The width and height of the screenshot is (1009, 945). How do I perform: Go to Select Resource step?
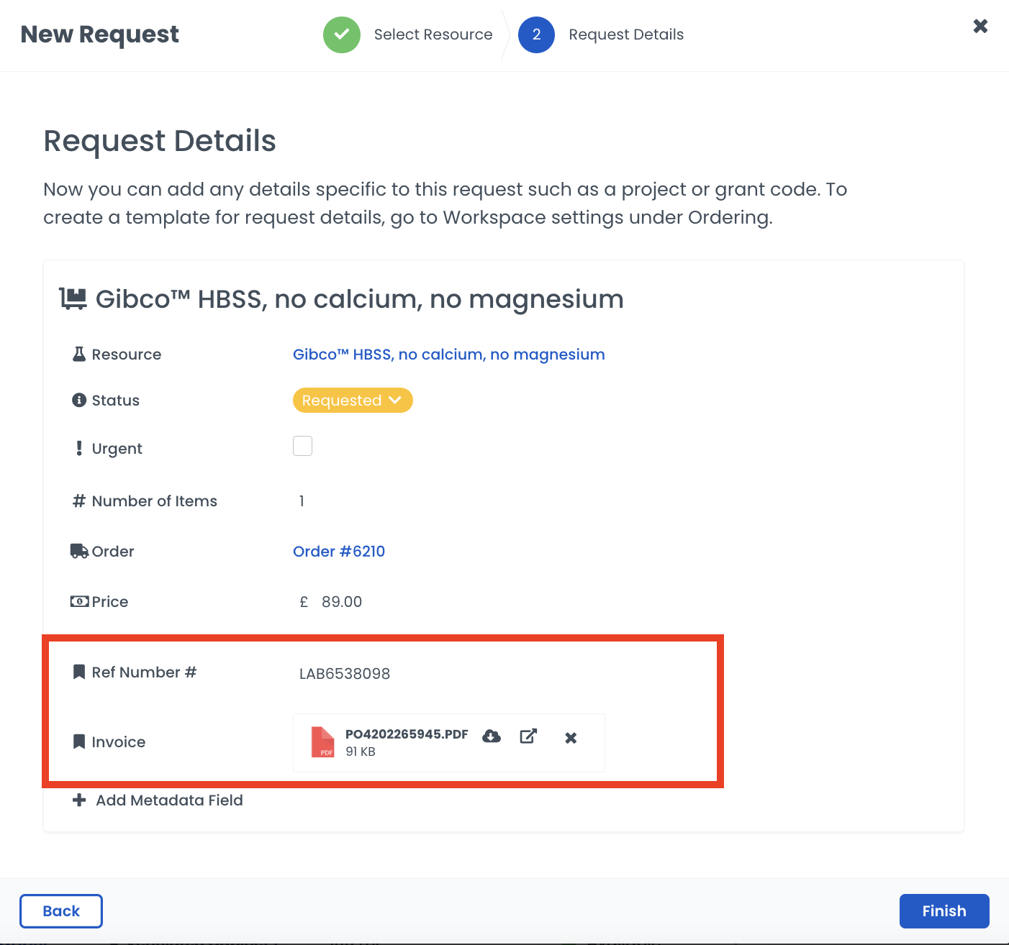tap(433, 35)
